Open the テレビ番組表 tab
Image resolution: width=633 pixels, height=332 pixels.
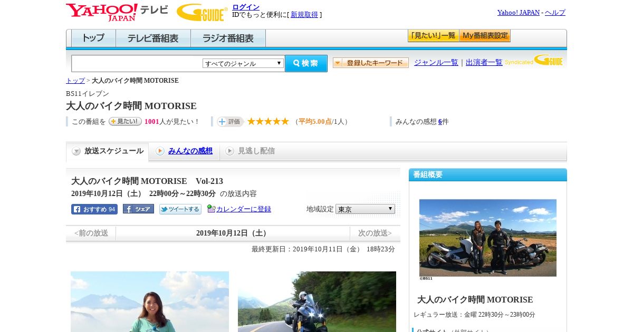pyautogui.click(x=153, y=38)
